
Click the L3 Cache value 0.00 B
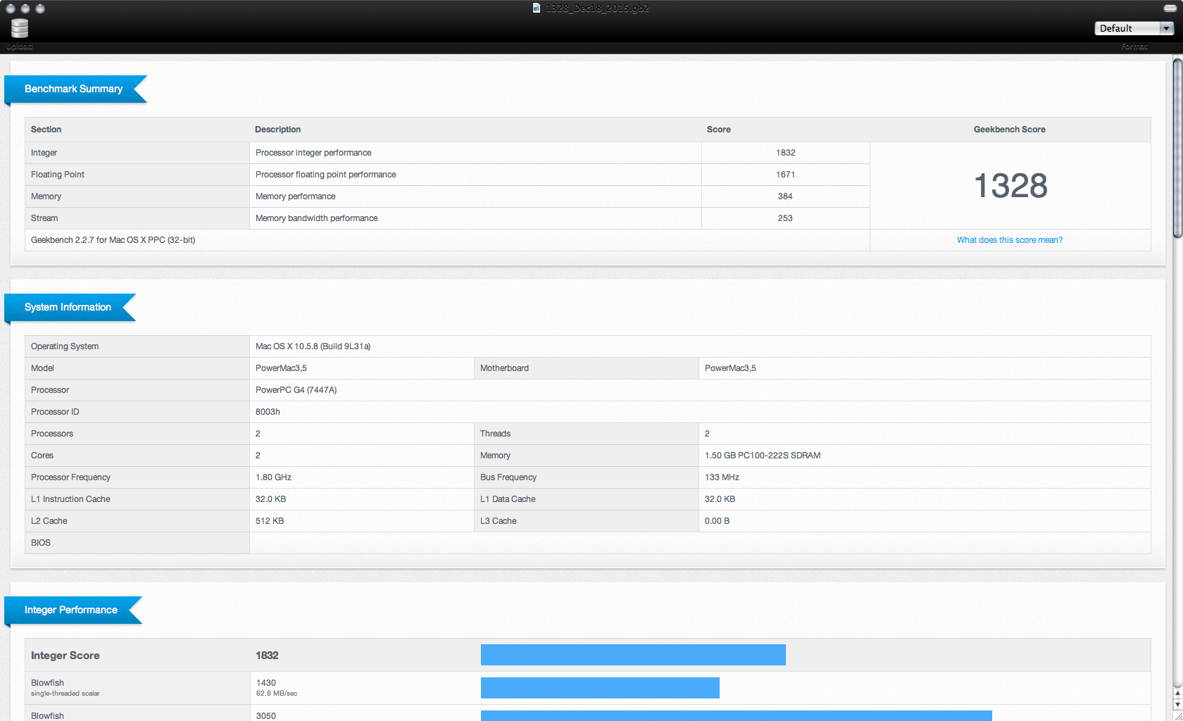[717, 521]
